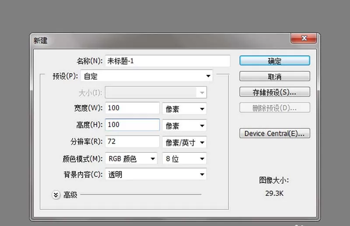Expand the 高级 section chevron
Image resolution: width=350 pixels, height=226 pixels.
point(56,195)
